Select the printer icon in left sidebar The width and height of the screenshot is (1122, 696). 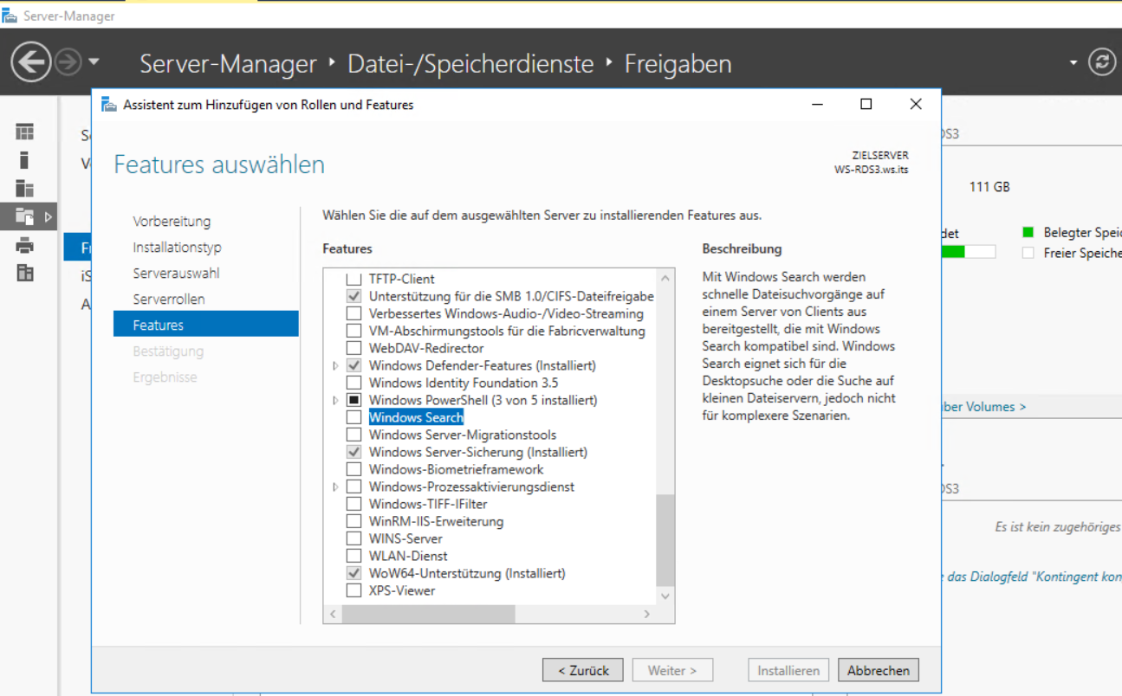(25, 245)
